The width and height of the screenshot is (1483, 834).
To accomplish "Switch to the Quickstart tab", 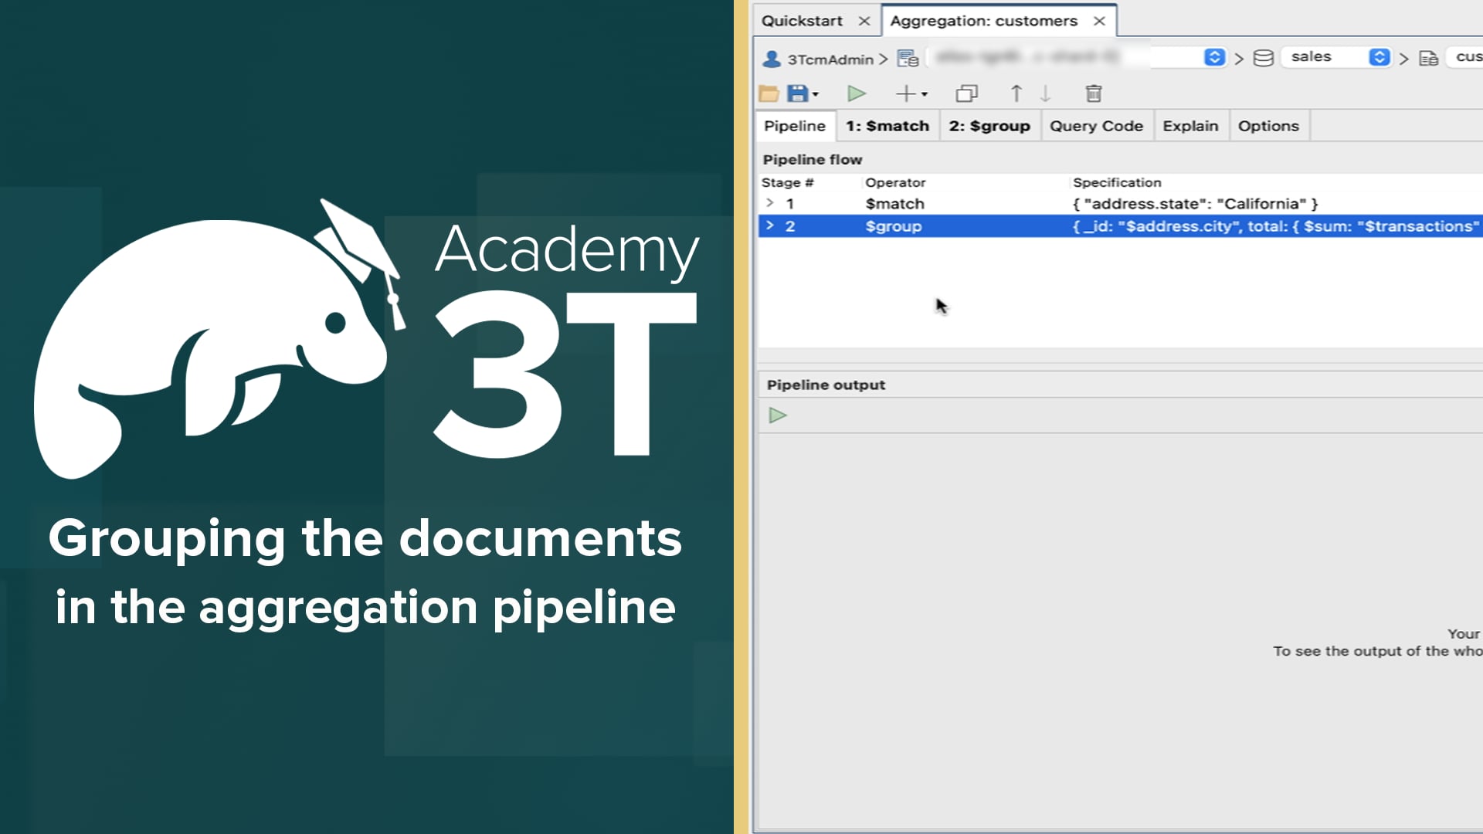I will click(802, 21).
